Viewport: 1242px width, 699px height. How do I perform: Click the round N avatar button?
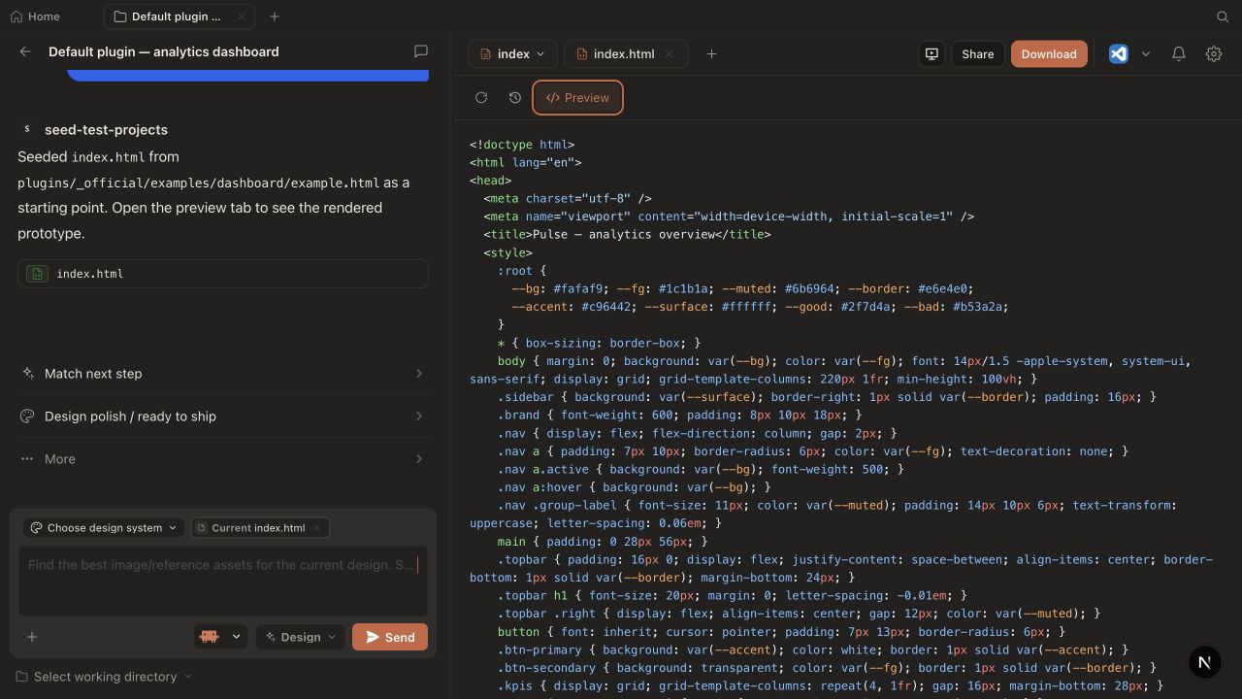(x=1204, y=662)
